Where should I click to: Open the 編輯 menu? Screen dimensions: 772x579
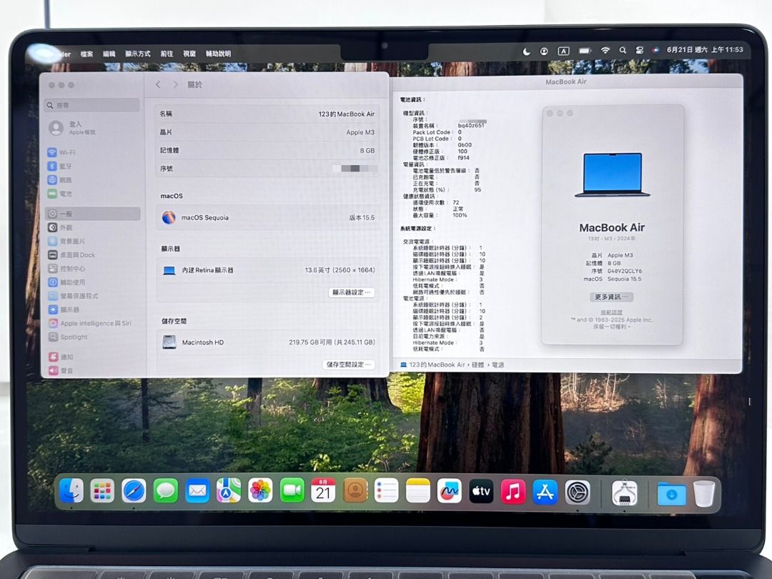tap(109, 54)
